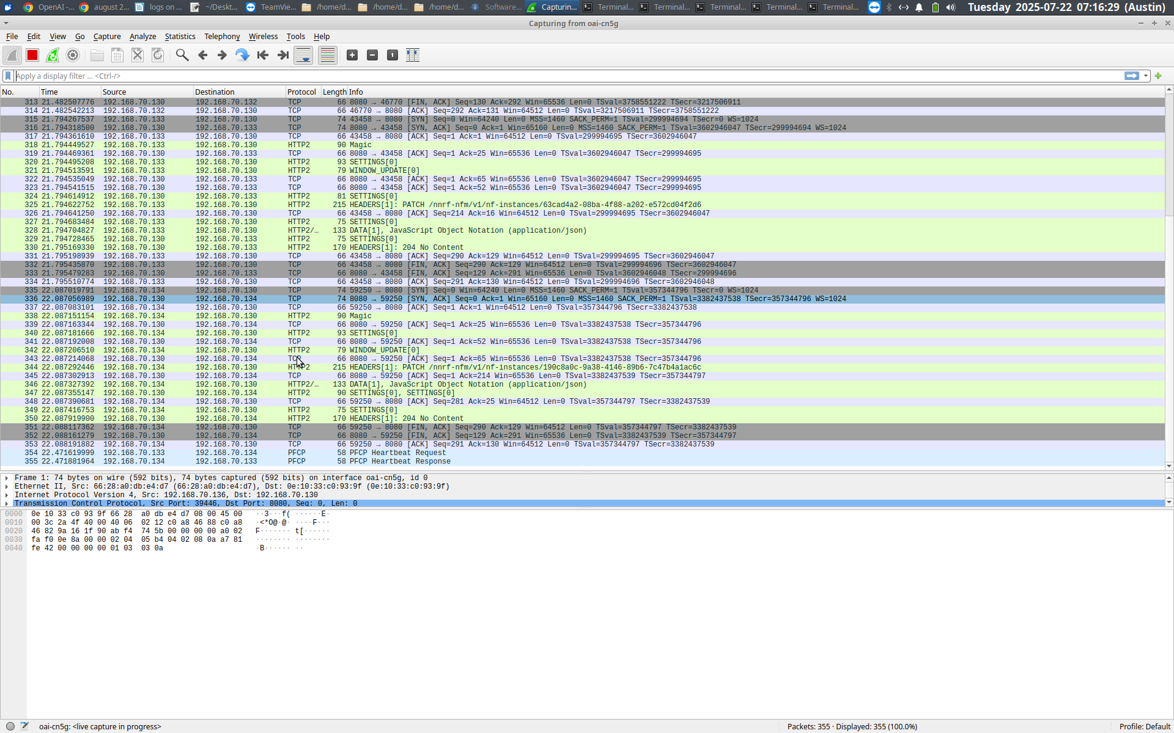Expand Internet Protocol Version 4 tree
Image resolution: width=1174 pixels, height=733 pixels.
(7, 495)
